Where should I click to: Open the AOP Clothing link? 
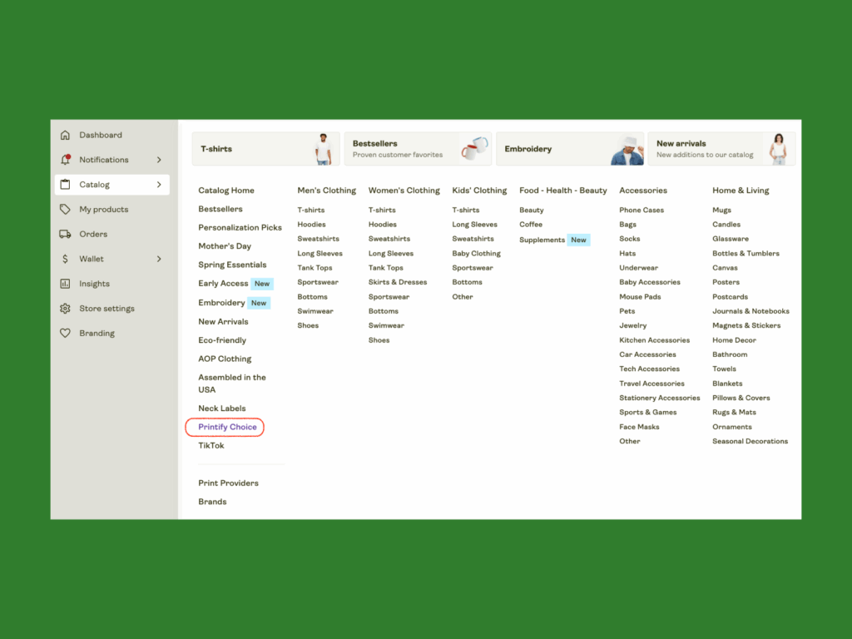(225, 359)
